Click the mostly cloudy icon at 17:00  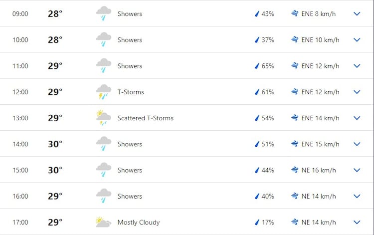point(103,222)
